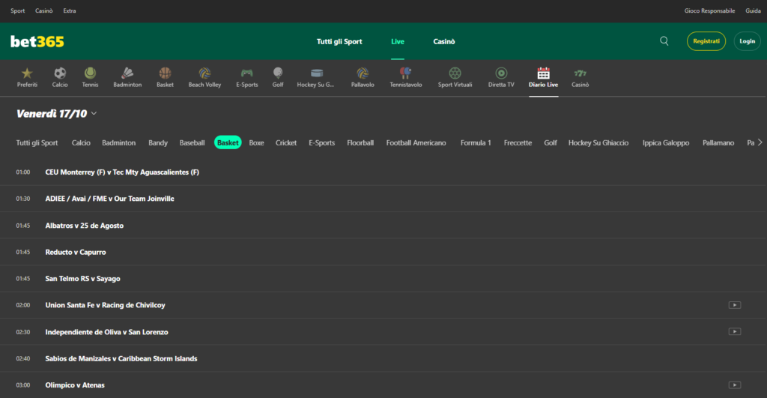767x398 pixels.
Task: Click the Login button
Action: click(747, 41)
